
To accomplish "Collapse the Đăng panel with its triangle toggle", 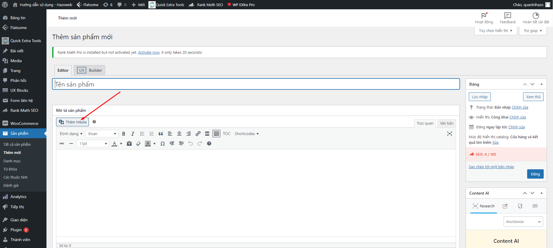I will (541, 84).
